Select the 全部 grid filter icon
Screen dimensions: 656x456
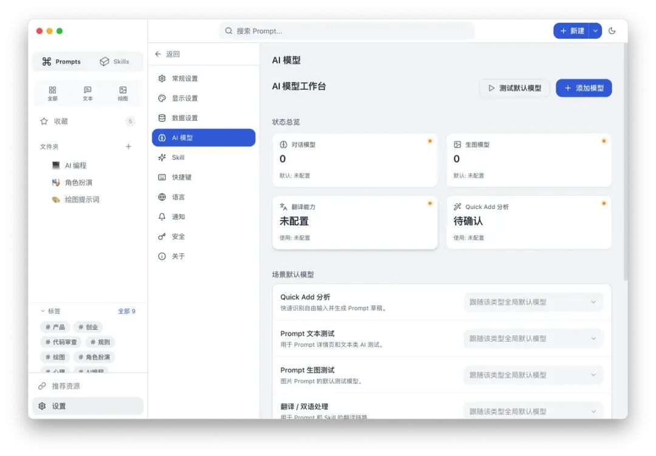[52, 94]
